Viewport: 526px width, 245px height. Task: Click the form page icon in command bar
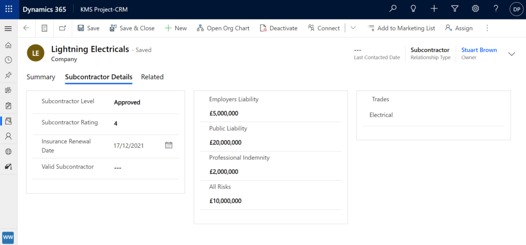point(44,28)
